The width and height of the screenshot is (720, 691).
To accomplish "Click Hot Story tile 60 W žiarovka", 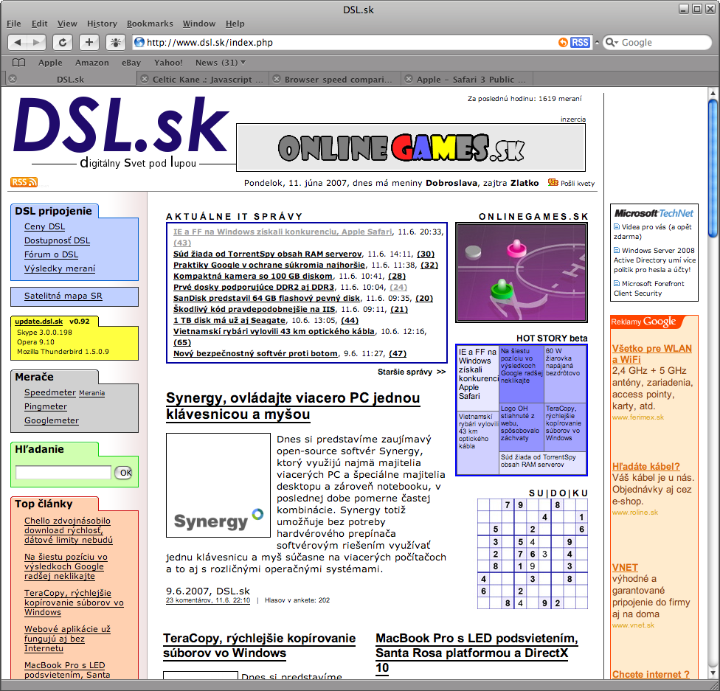I will (565, 373).
